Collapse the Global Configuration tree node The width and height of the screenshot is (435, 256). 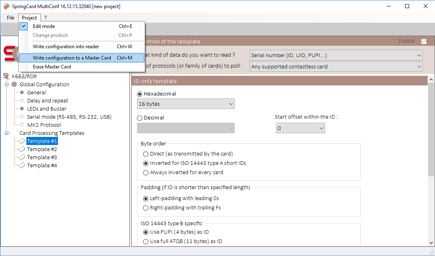[6, 85]
